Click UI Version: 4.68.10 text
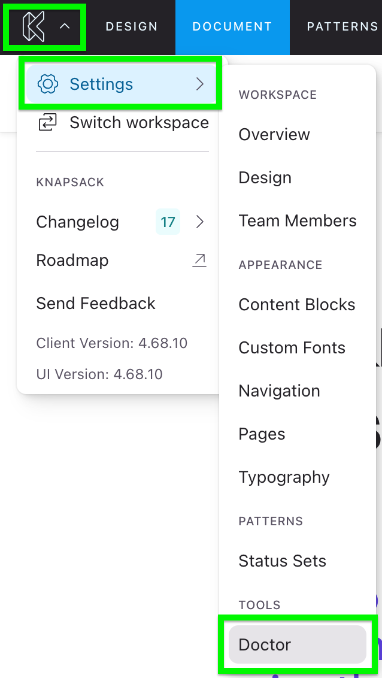The width and height of the screenshot is (382, 678). click(x=99, y=374)
